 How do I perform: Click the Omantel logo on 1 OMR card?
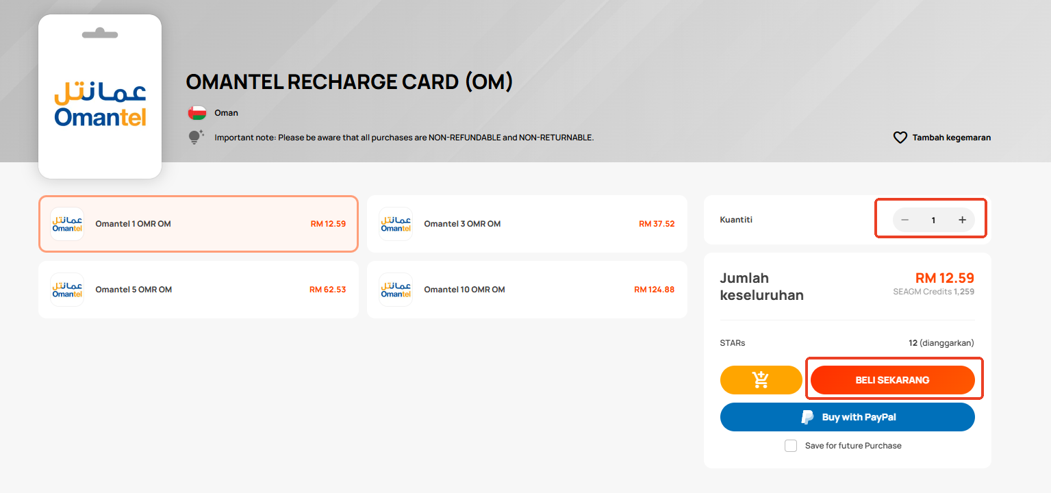coord(67,224)
